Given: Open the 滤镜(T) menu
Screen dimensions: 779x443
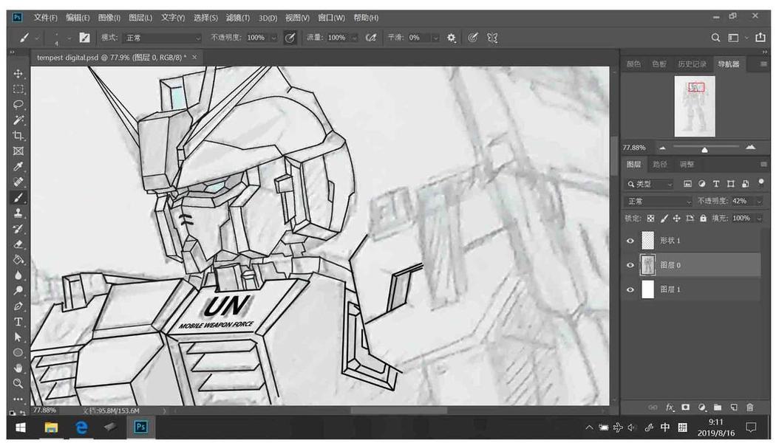Looking at the screenshot, I should coord(238,18).
